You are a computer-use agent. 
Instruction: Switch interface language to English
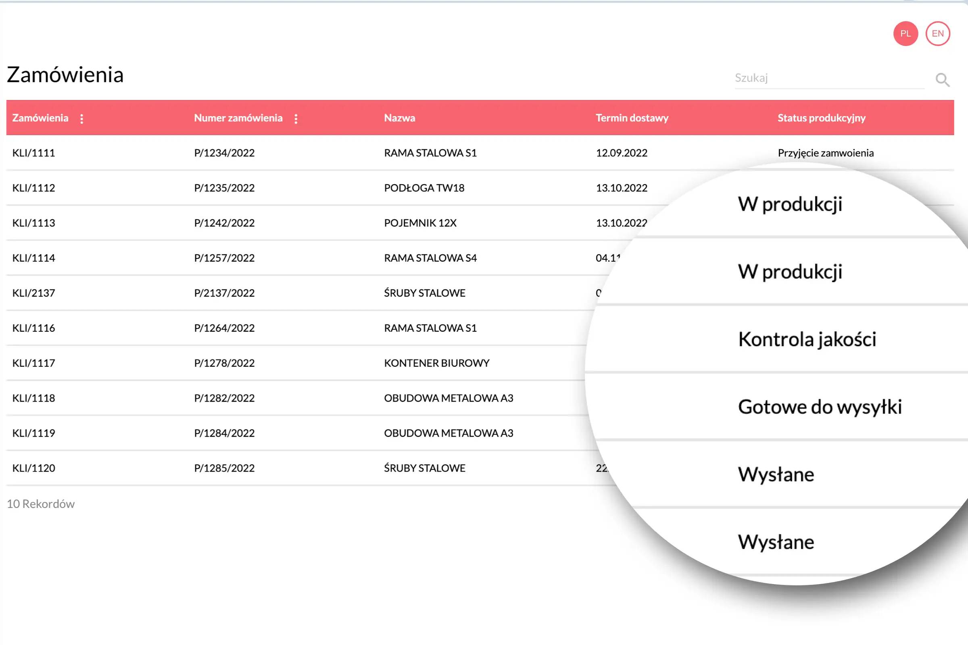pyautogui.click(x=938, y=33)
